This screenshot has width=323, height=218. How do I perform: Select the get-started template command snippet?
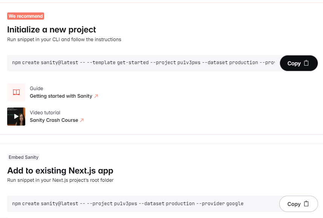pos(143,63)
